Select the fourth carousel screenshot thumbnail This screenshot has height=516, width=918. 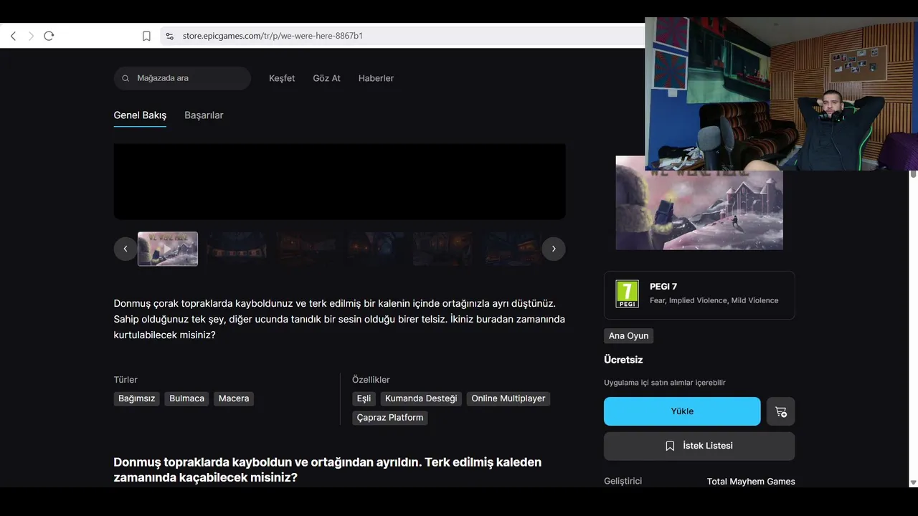point(375,249)
